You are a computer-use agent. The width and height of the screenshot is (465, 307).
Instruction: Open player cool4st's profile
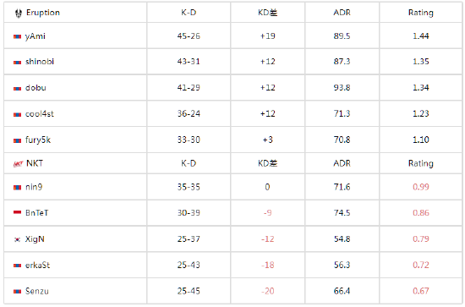[40, 114]
